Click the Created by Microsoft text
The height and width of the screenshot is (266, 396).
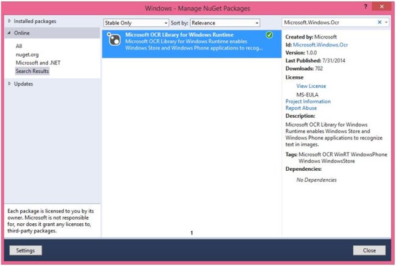point(311,37)
